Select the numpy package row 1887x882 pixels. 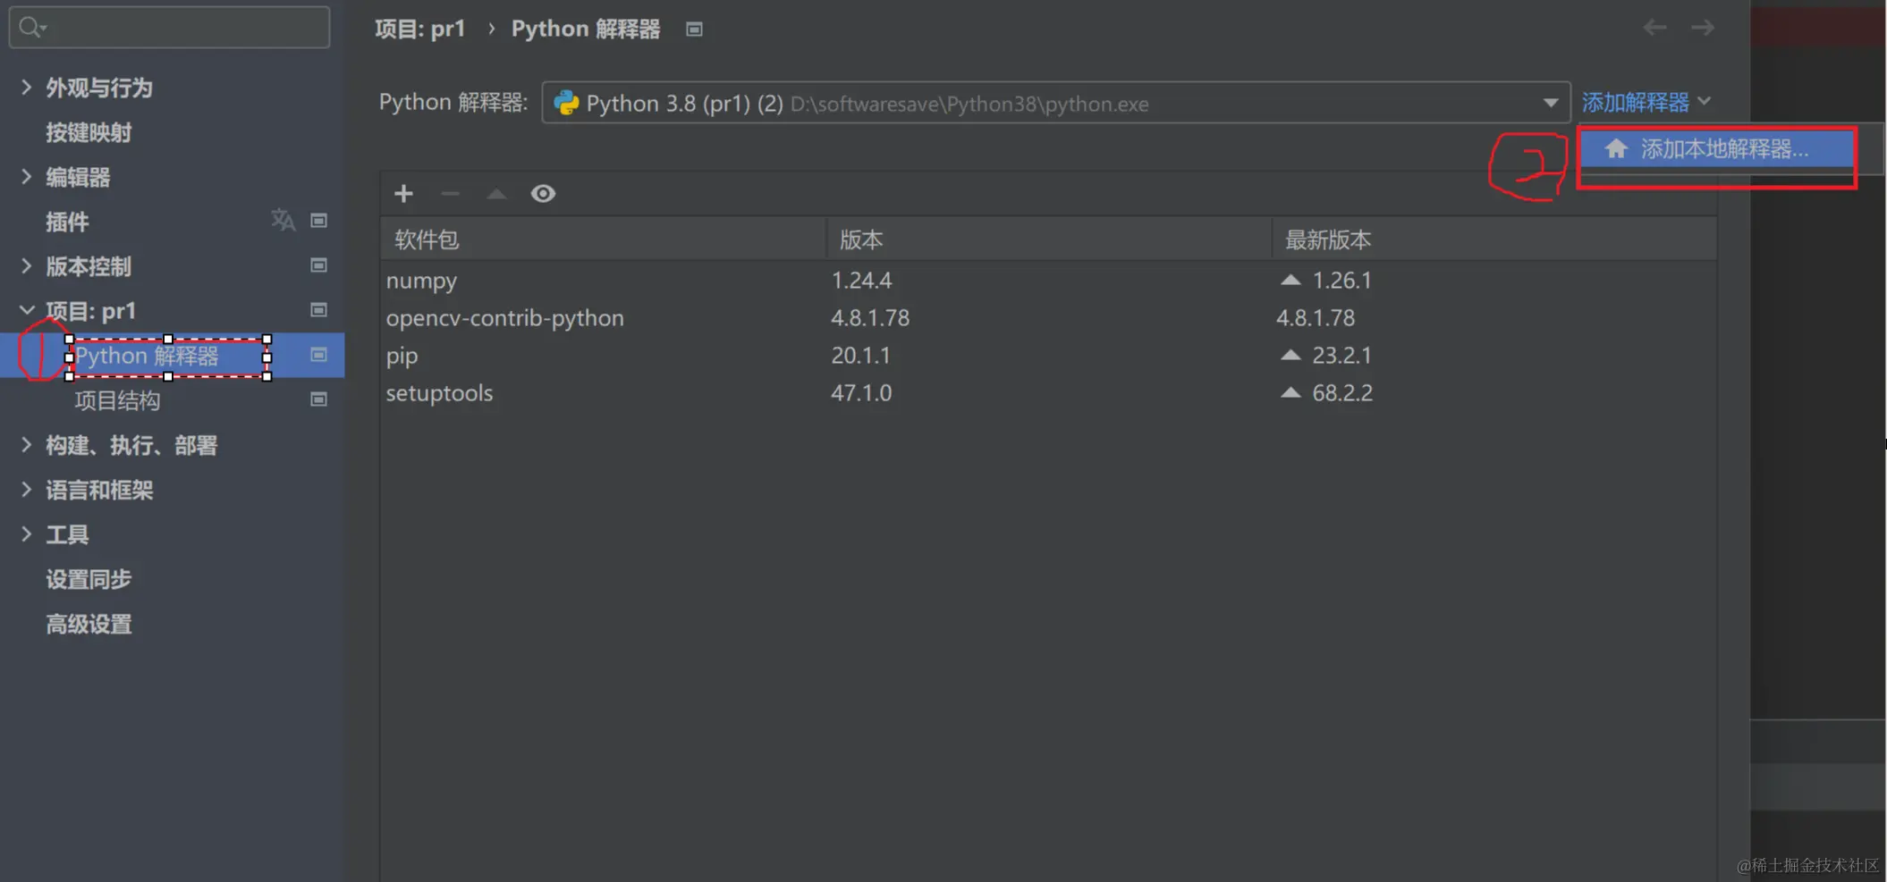[x=422, y=281]
